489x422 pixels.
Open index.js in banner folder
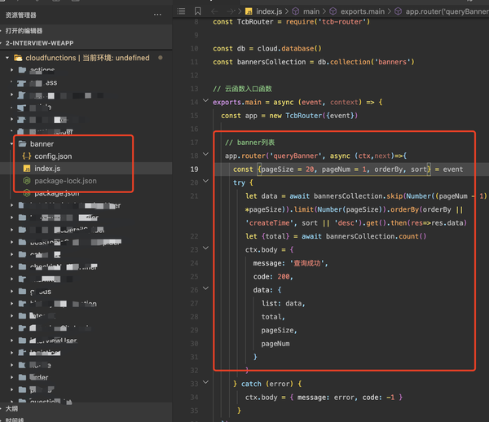(47, 169)
